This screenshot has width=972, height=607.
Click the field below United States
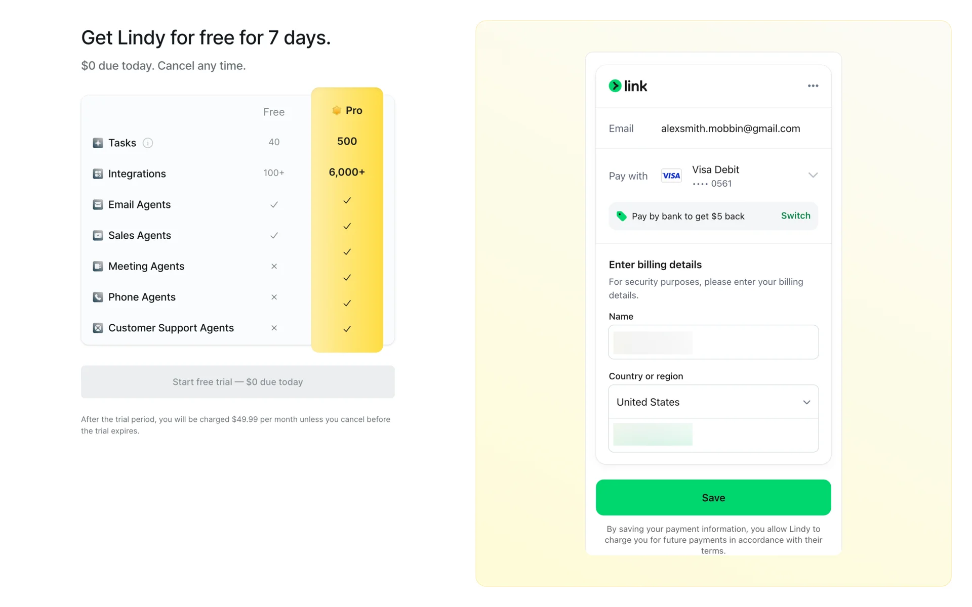tap(713, 435)
